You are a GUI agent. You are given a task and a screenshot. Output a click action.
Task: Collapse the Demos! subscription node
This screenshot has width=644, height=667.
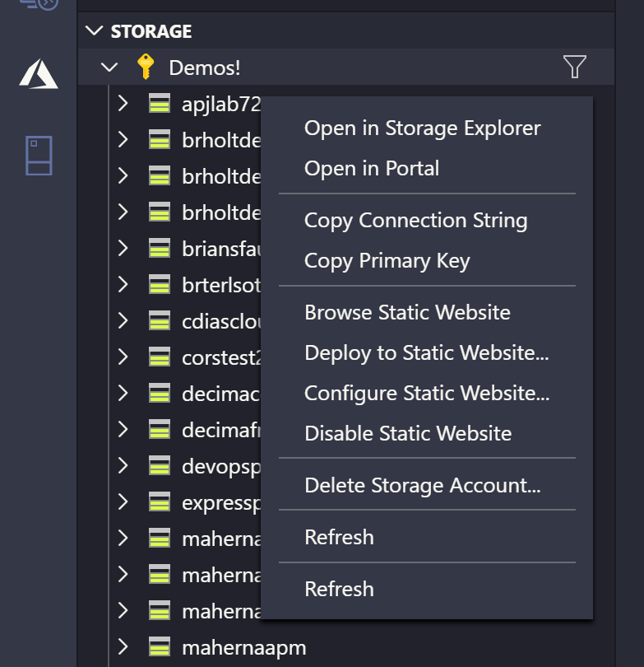tap(109, 68)
